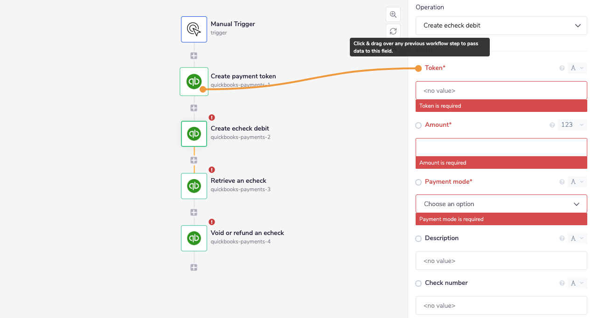
Task: Open the A type selector next to Token
Action: tap(577, 68)
